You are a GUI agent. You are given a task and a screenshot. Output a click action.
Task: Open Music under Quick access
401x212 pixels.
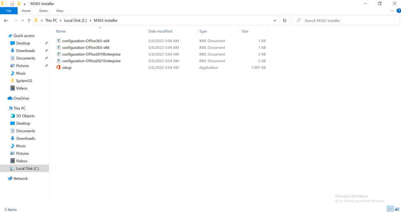pos(21,73)
